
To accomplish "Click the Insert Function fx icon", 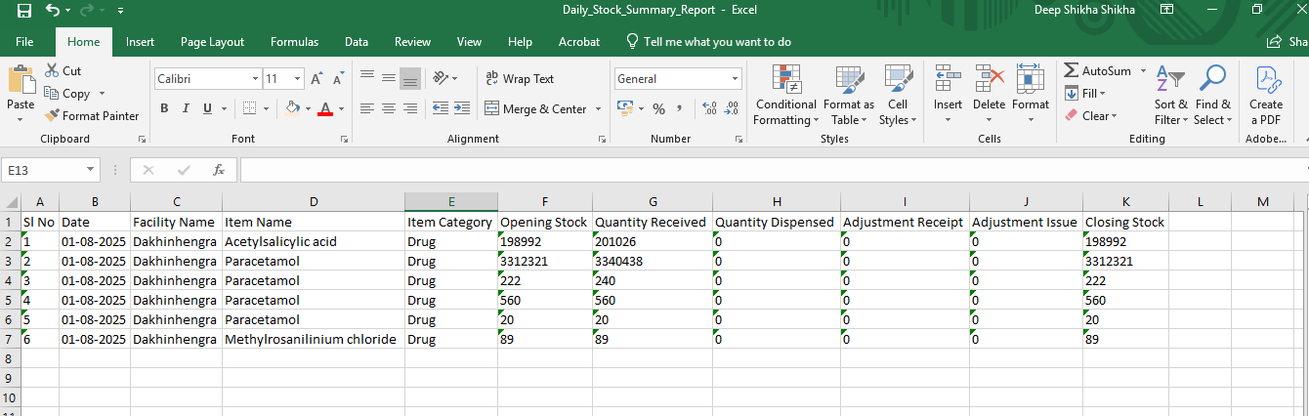I will pyautogui.click(x=219, y=170).
